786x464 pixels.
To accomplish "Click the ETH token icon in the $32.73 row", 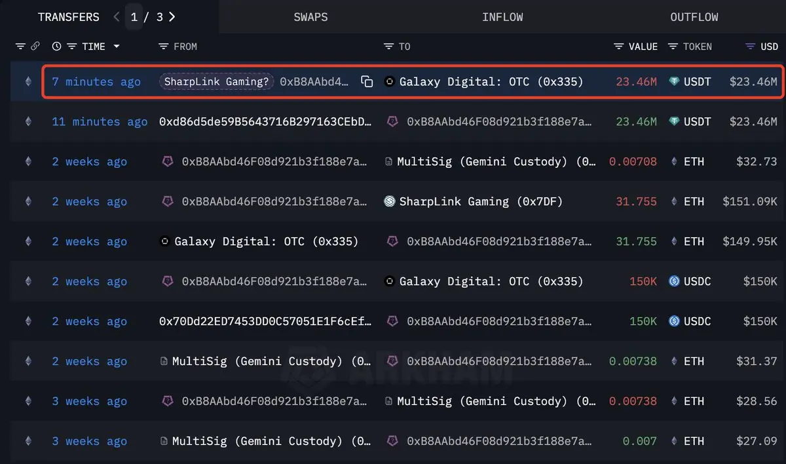I will 674,162.
